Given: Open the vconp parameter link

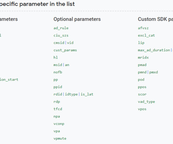Looking at the screenshot, I should click(59, 124).
